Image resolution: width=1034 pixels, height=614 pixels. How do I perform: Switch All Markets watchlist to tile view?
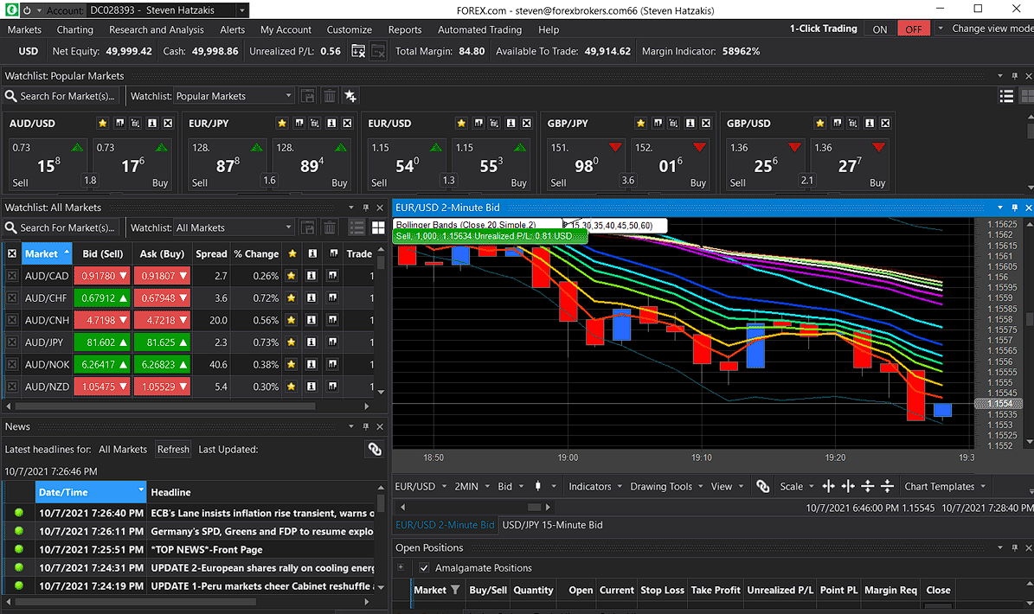(378, 227)
